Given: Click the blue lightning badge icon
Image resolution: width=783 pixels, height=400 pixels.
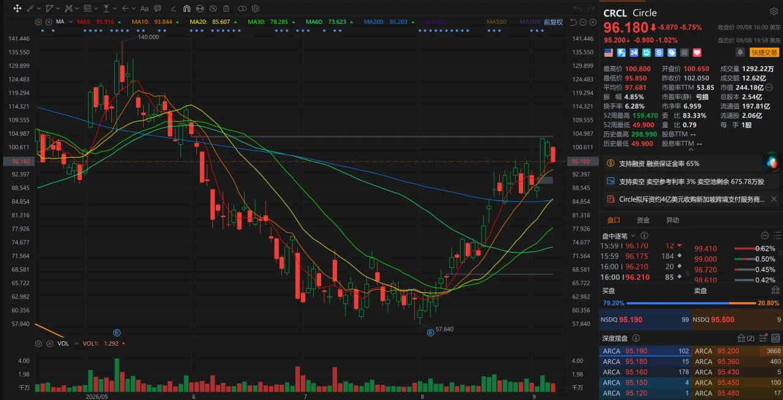Looking at the screenshot, I should coord(621,53).
